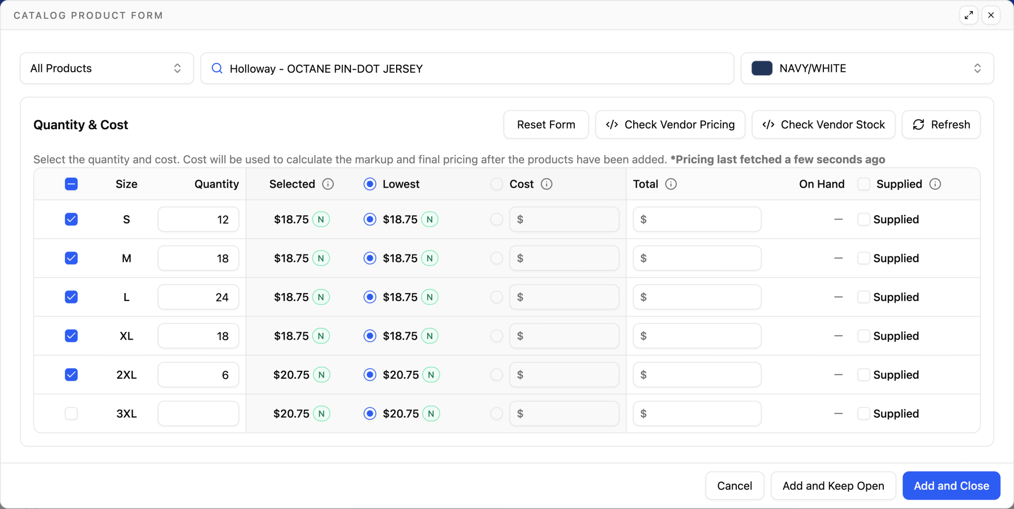This screenshot has height=509, width=1014.
Task: Click the expand dialog icon
Action: click(x=969, y=15)
